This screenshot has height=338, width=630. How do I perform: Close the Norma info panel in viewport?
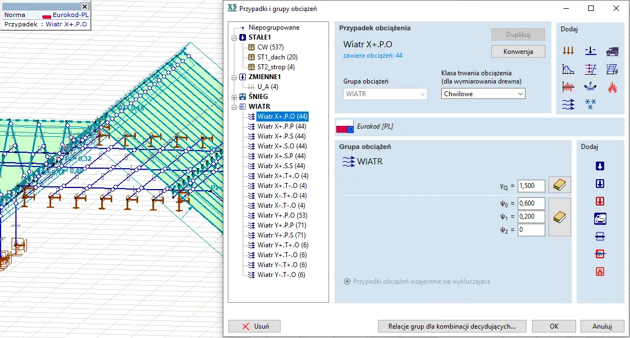pyautogui.click(x=85, y=7)
